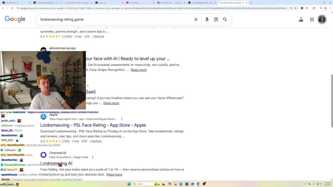Click the Overchat AI favicon
This screenshot has height=187, width=333.
click(x=43, y=155)
